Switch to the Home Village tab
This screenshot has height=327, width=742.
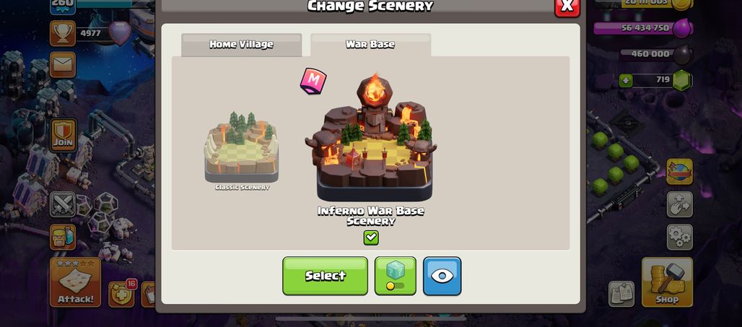241,45
